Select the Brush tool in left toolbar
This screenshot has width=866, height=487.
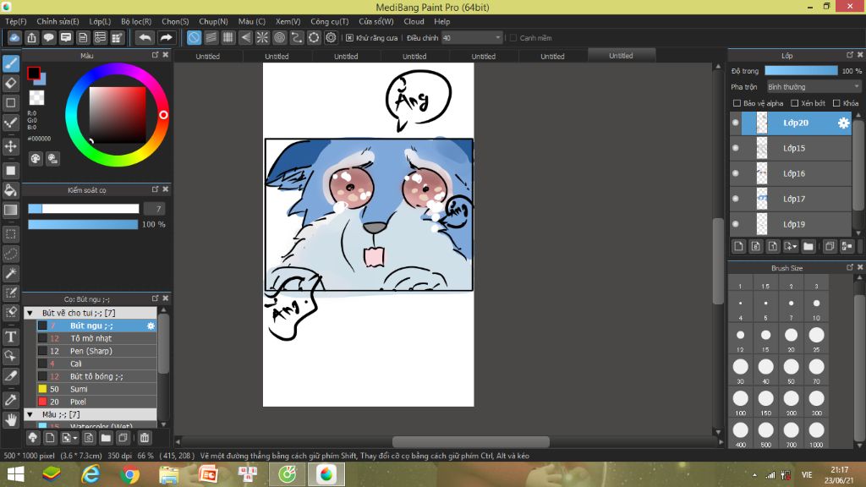pos(10,63)
